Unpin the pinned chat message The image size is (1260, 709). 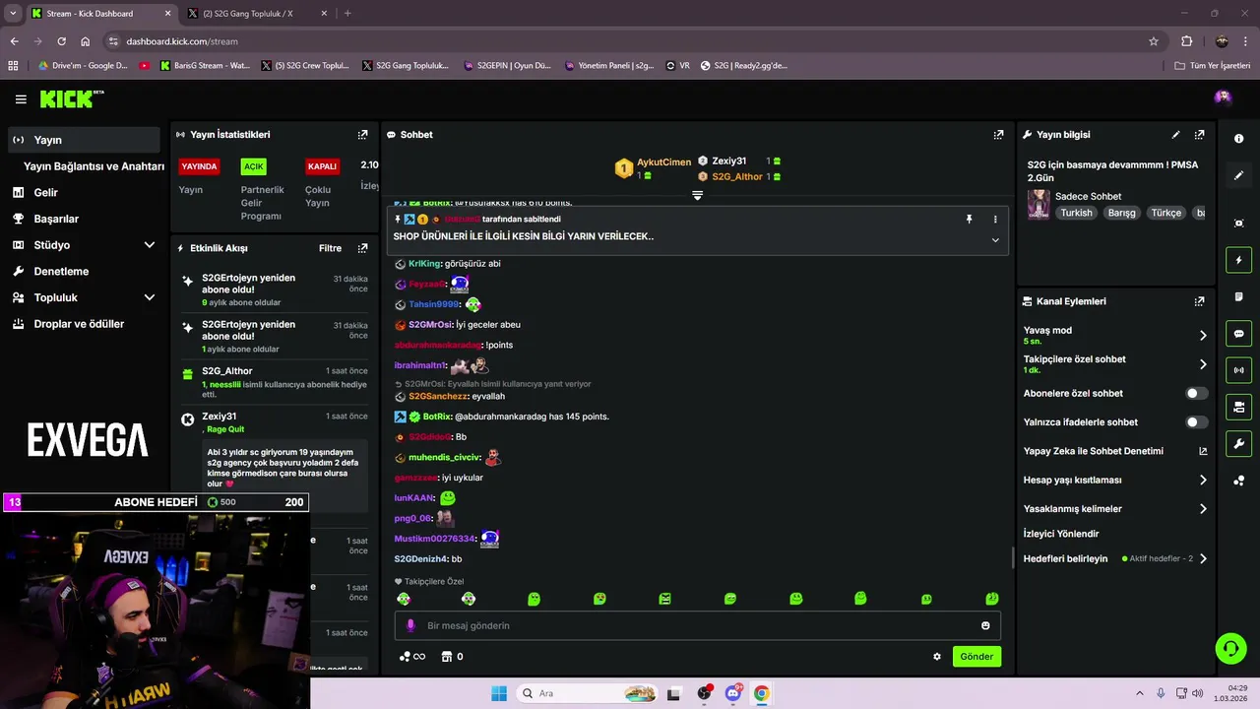tap(969, 219)
